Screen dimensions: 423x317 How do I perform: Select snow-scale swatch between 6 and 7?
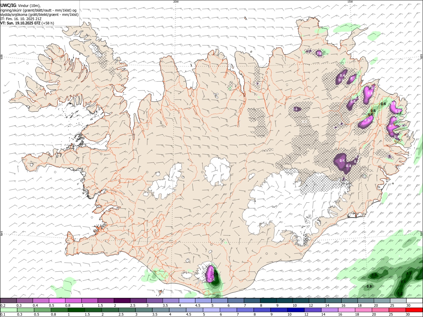pos(236,301)
